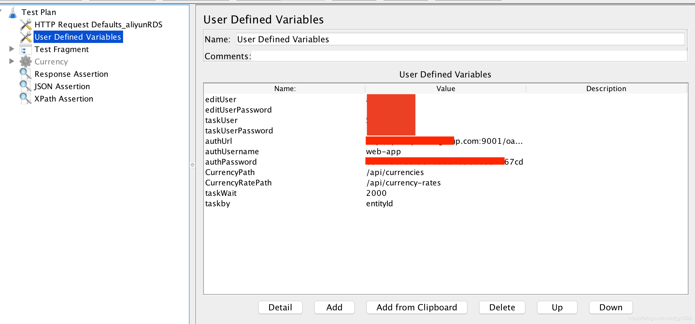Click the User Defined Variables tools icon

coord(26,37)
